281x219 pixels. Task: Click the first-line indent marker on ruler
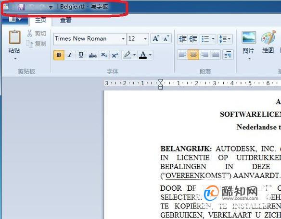(160, 81)
